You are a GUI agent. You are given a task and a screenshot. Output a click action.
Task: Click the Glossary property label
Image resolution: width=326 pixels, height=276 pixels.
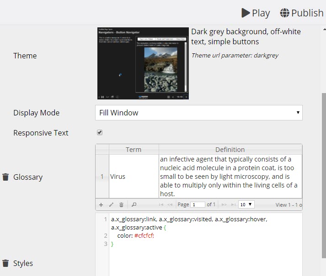click(28, 177)
